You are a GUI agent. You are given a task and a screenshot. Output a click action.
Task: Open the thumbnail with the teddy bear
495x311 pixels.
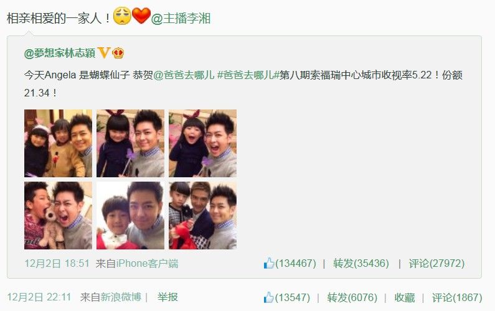coord(58,215)
